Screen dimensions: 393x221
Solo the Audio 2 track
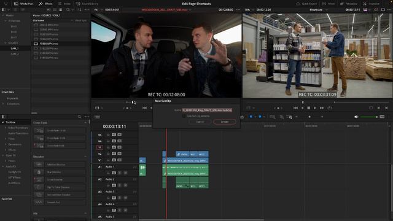(120, 185)
